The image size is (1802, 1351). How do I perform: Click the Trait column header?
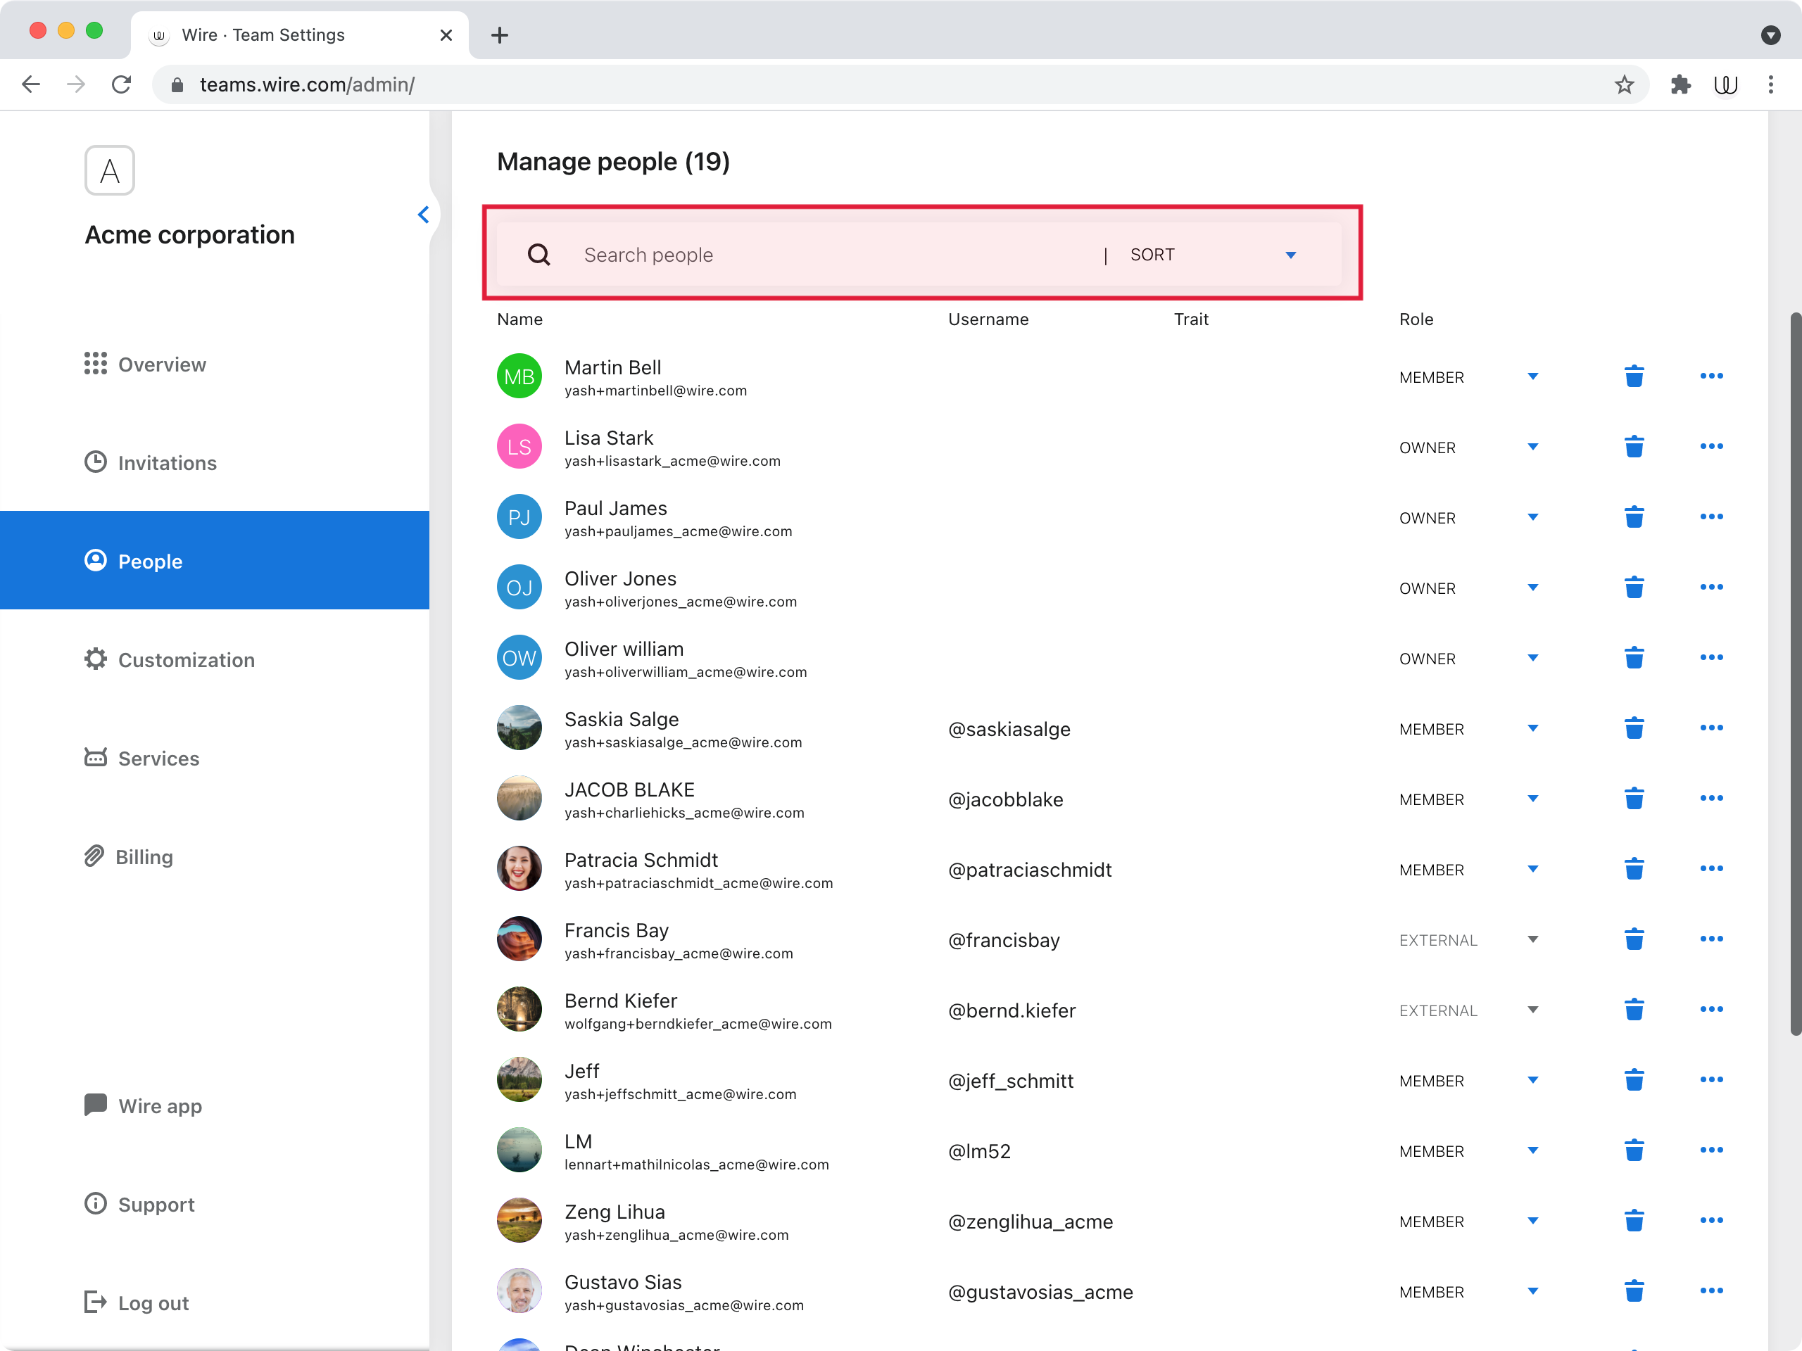pyautogui.click(x=1190, y=319)
